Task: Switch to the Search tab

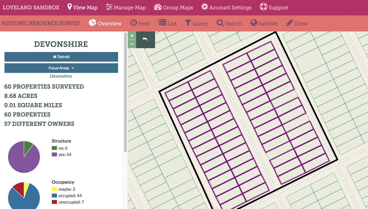Action: (x=229, y=23)
